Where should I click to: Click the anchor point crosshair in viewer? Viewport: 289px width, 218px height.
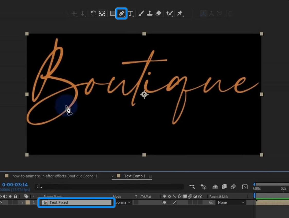pyautogui.click(x=144, y=95)
